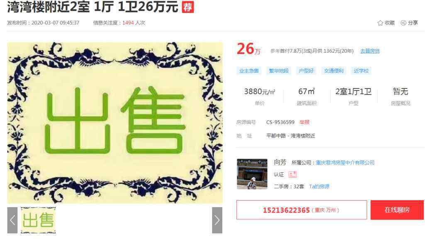The height and width of the screenshot is (245, 448).
Task: Click the share (分享) icon
Action: point(404,23)
